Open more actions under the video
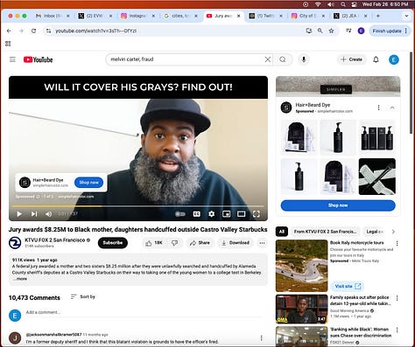 coord(262,243)
